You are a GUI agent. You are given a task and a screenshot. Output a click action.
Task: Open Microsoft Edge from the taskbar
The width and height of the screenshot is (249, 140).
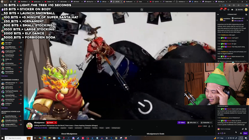click(x=45, y=138)
